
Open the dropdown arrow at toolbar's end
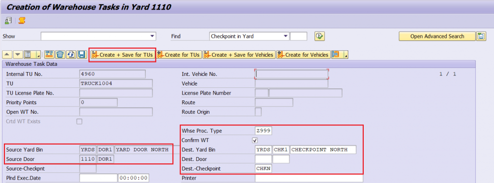point(346,55)
